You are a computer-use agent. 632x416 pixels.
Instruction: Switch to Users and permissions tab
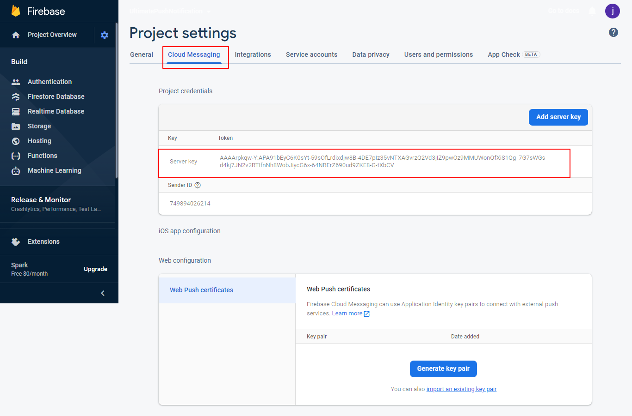pyautogui.click(x=439, y=54)
